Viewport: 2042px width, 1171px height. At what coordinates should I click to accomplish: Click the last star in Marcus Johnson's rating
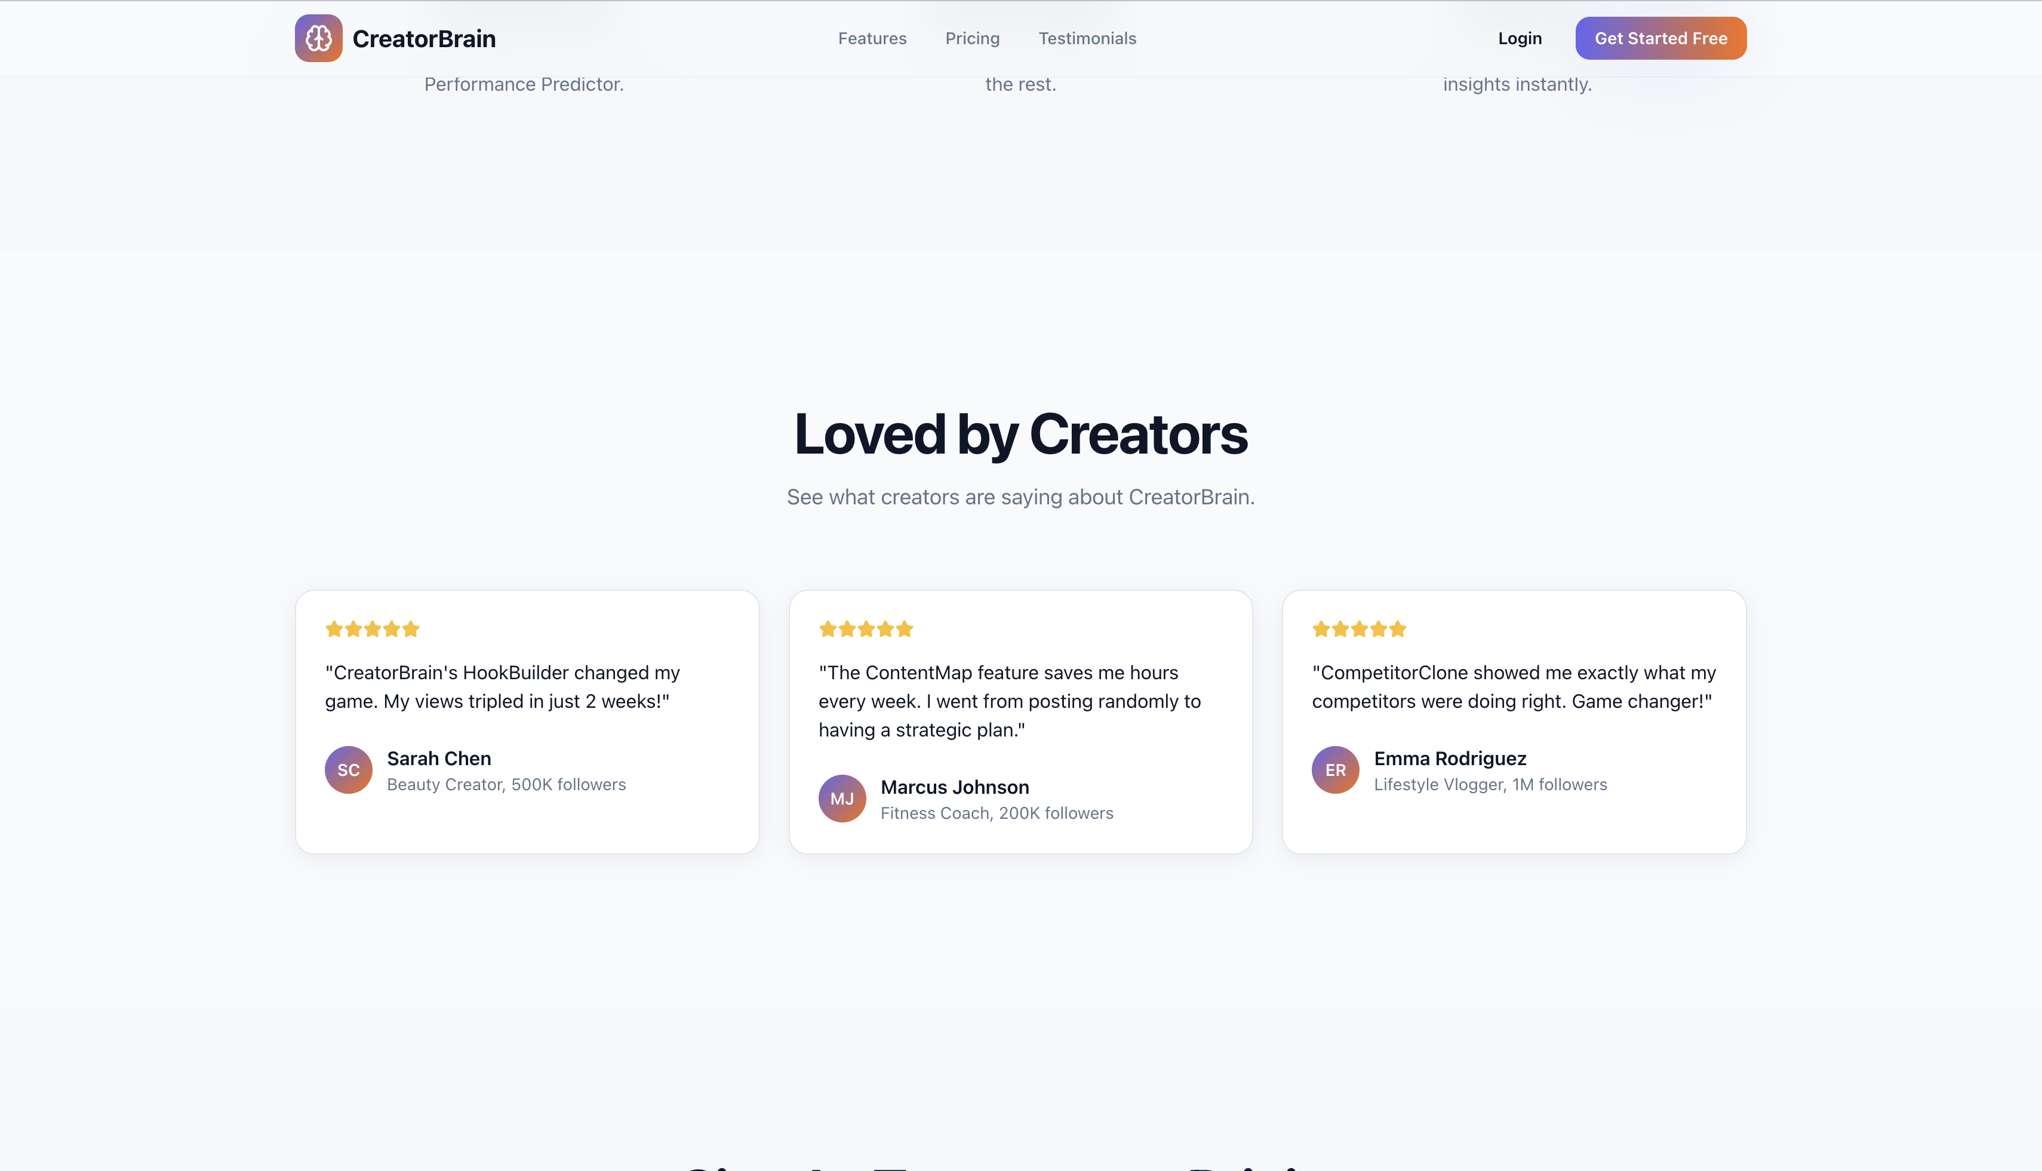(906, 629)
